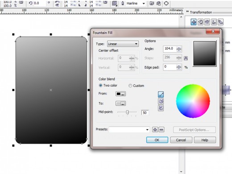Click the Edge pad input field
Image resolution: width=232 pixels, height=174 pixels.
pos(170,67)
